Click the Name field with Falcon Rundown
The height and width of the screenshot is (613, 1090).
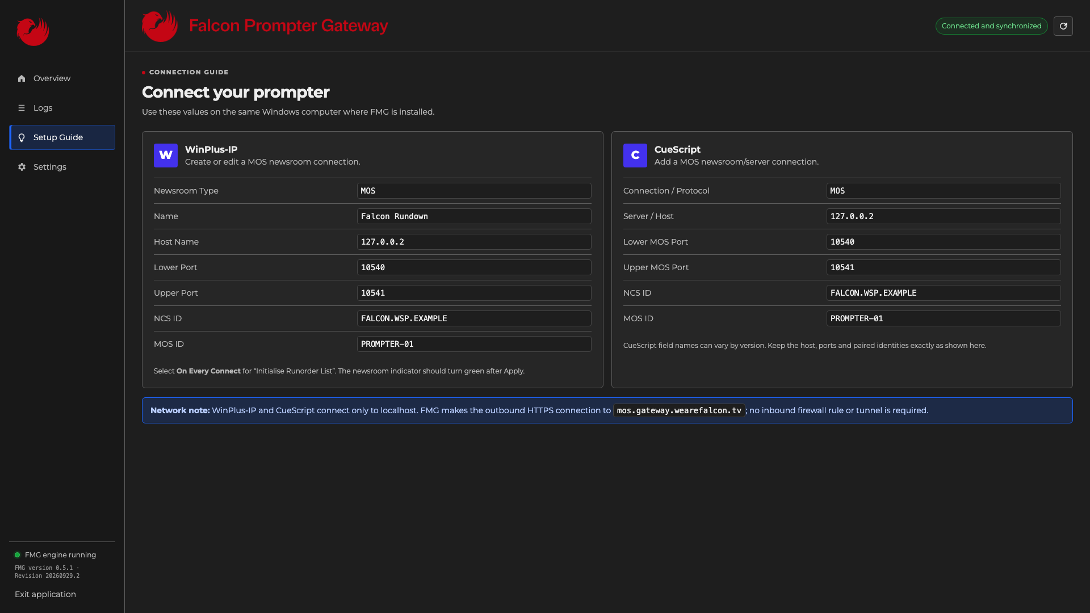(x=474, y=216)
